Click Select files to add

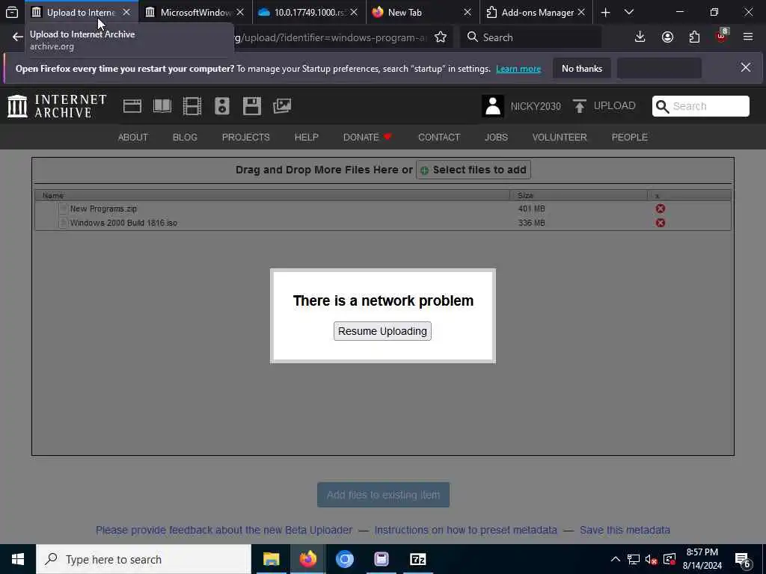tap(474, 170)
